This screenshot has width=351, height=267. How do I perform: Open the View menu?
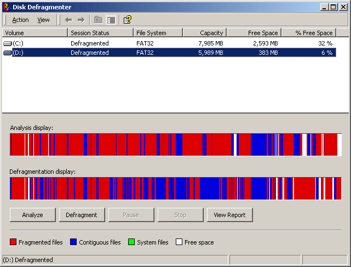click(x=43, y=20)
